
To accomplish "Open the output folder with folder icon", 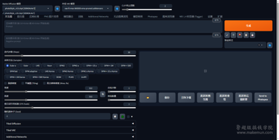I will tap(148, 97).
